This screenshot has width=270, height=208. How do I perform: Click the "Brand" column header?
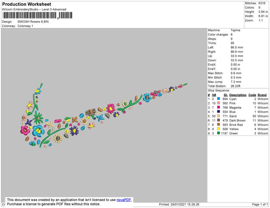point(262,95)
